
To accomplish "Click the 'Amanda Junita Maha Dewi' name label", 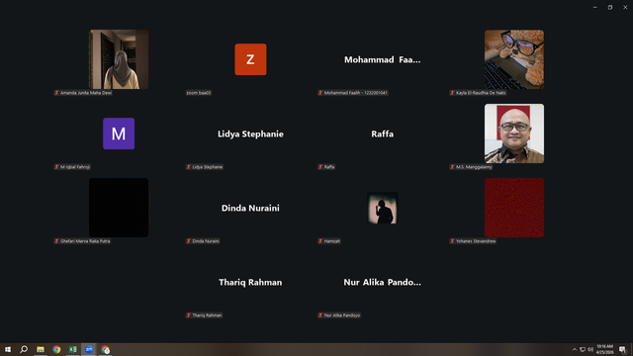I will click(86, 93).
